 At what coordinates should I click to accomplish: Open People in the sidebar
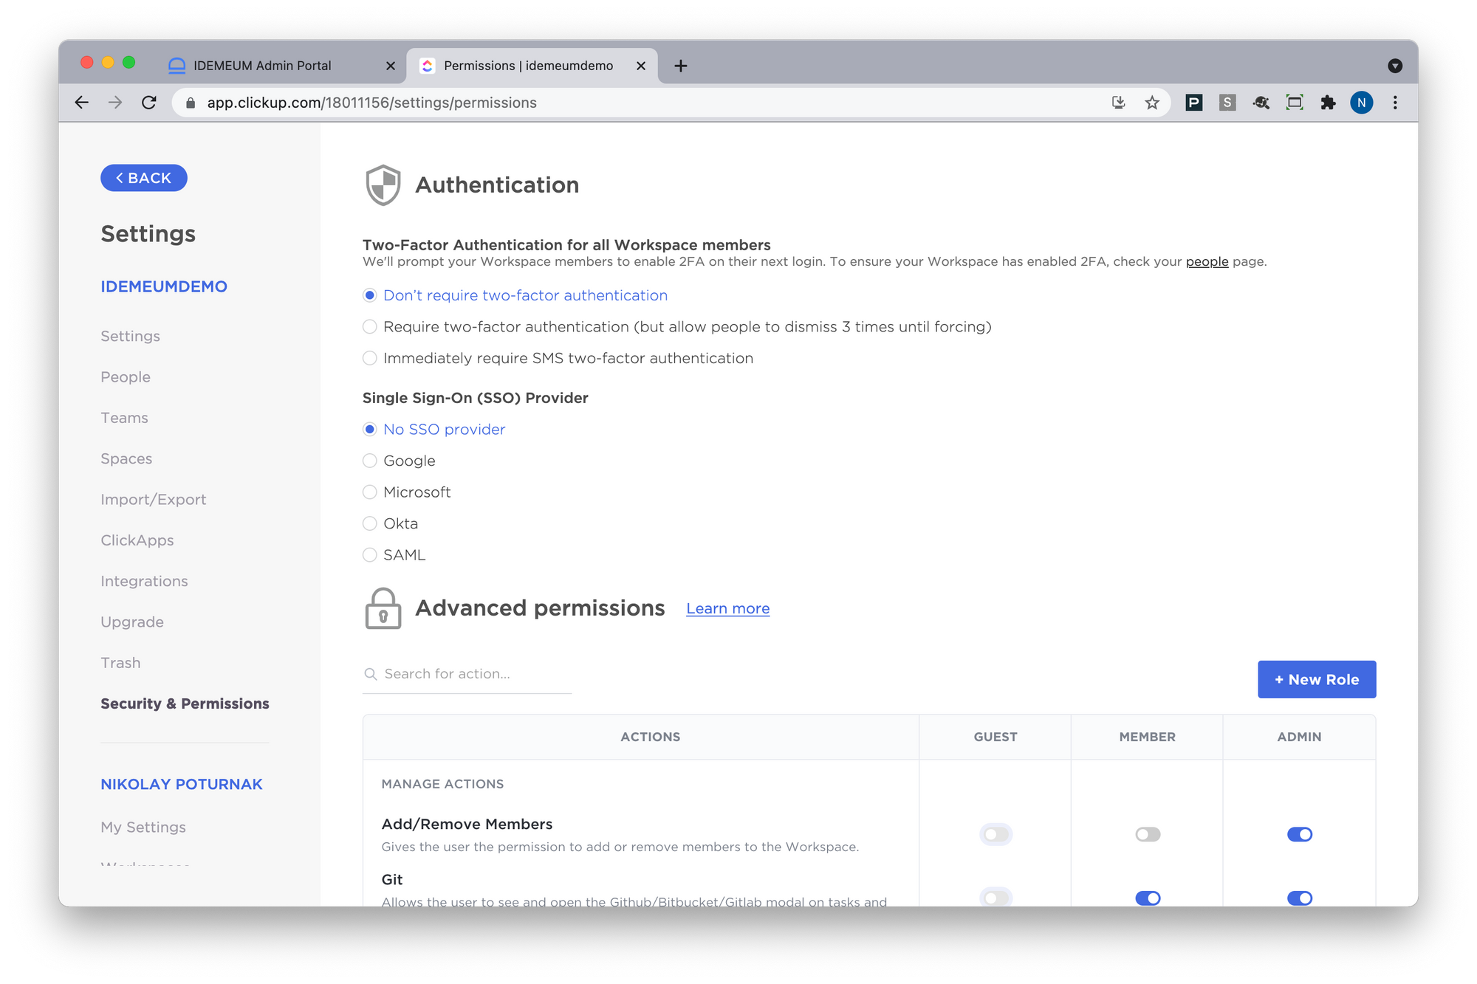pos(126,377)
